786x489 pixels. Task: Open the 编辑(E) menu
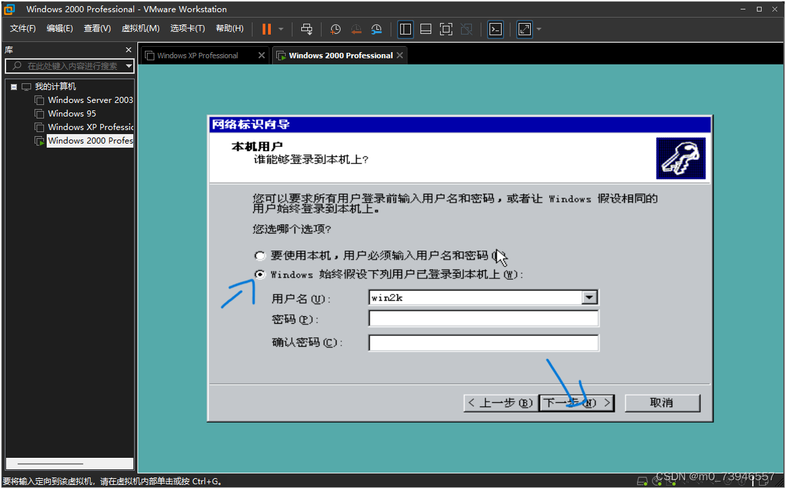pos(60,28)
